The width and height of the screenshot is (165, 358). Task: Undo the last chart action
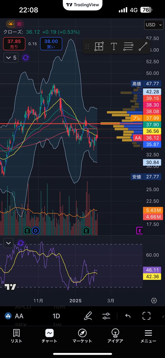[128, 316]
